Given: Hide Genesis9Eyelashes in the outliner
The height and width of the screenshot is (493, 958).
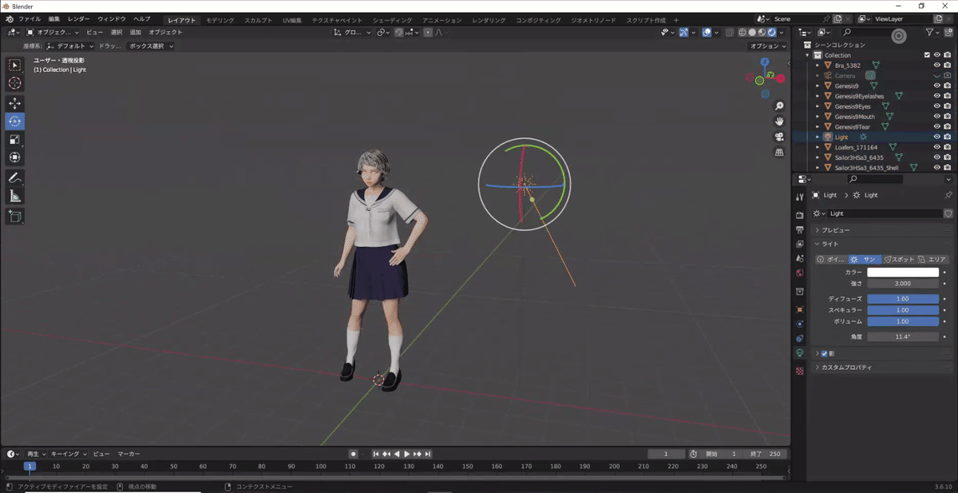Looking at the screenshot, I should pyautogui.click(x=936, y=96).
